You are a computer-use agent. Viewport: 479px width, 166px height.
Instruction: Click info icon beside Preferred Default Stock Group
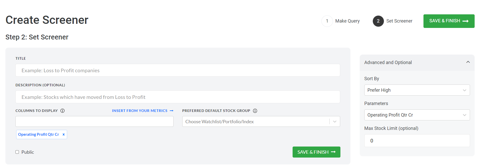[x=255, y=111]
